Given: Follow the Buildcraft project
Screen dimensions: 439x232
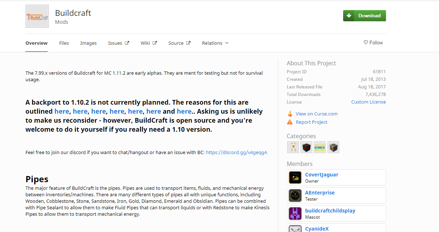Looking at the screenshot, I should point(373,43).
